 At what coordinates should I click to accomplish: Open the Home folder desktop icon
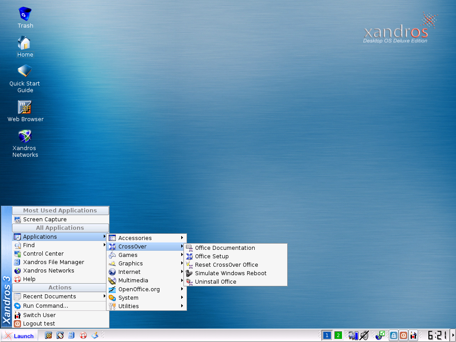tap(25, 46)
